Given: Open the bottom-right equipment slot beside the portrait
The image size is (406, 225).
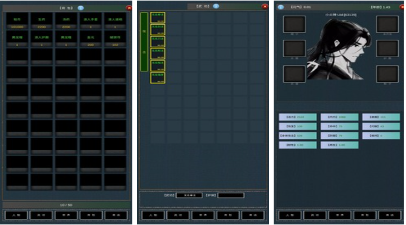Looking at the screenshot, I should coord(387,74).
